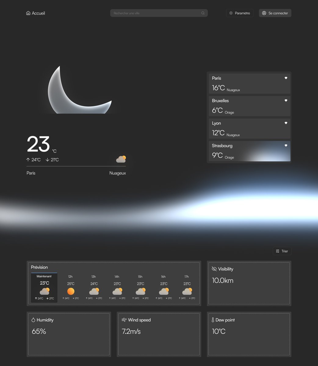This screenshot has height=366, width=318.
Task: Open the Trier sort button
Action: coord(282,251)
